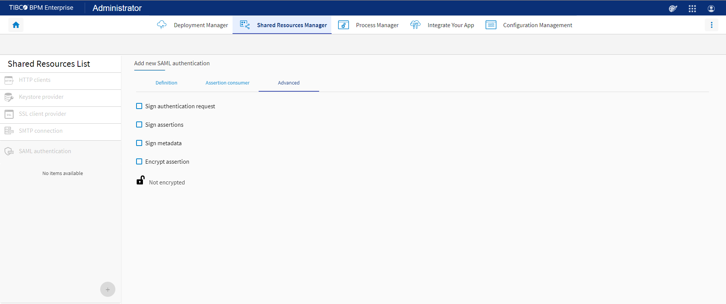Viewport: 726px width, 304px height.
Task: Select HTTP clients in resources list
Action: pos(60,80)
